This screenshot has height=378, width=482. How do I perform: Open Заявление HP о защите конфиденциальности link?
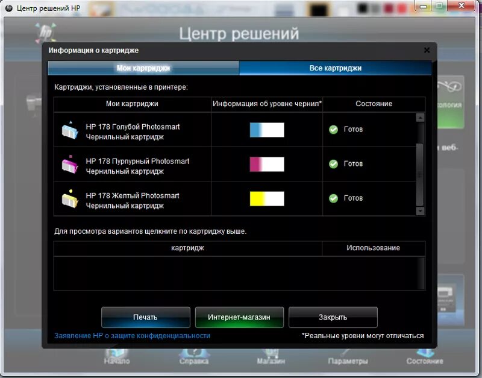click(132, 336)
